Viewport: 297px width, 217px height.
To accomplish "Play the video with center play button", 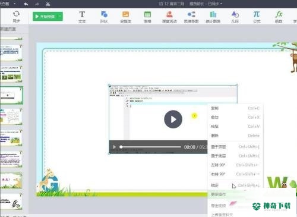I will pyautogui.click(x=173, y=119).
